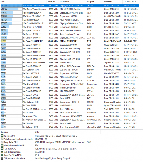Viewport: 143px width, 162px height.
Task: Click the Plataforma / Escalonamiento field icon
Action: (2, 139)
